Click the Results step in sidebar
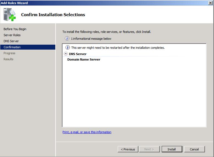 9,59
